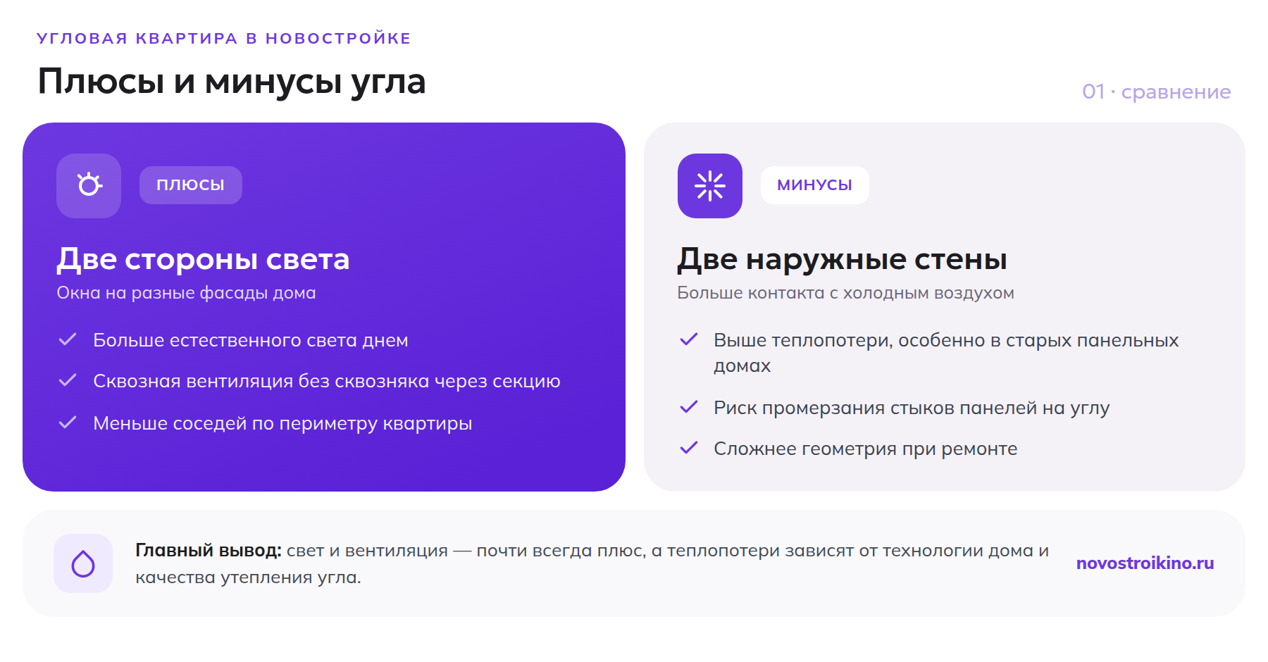Click the text Больше естественного света днем
1268x662 pixels.
(251, 340)
